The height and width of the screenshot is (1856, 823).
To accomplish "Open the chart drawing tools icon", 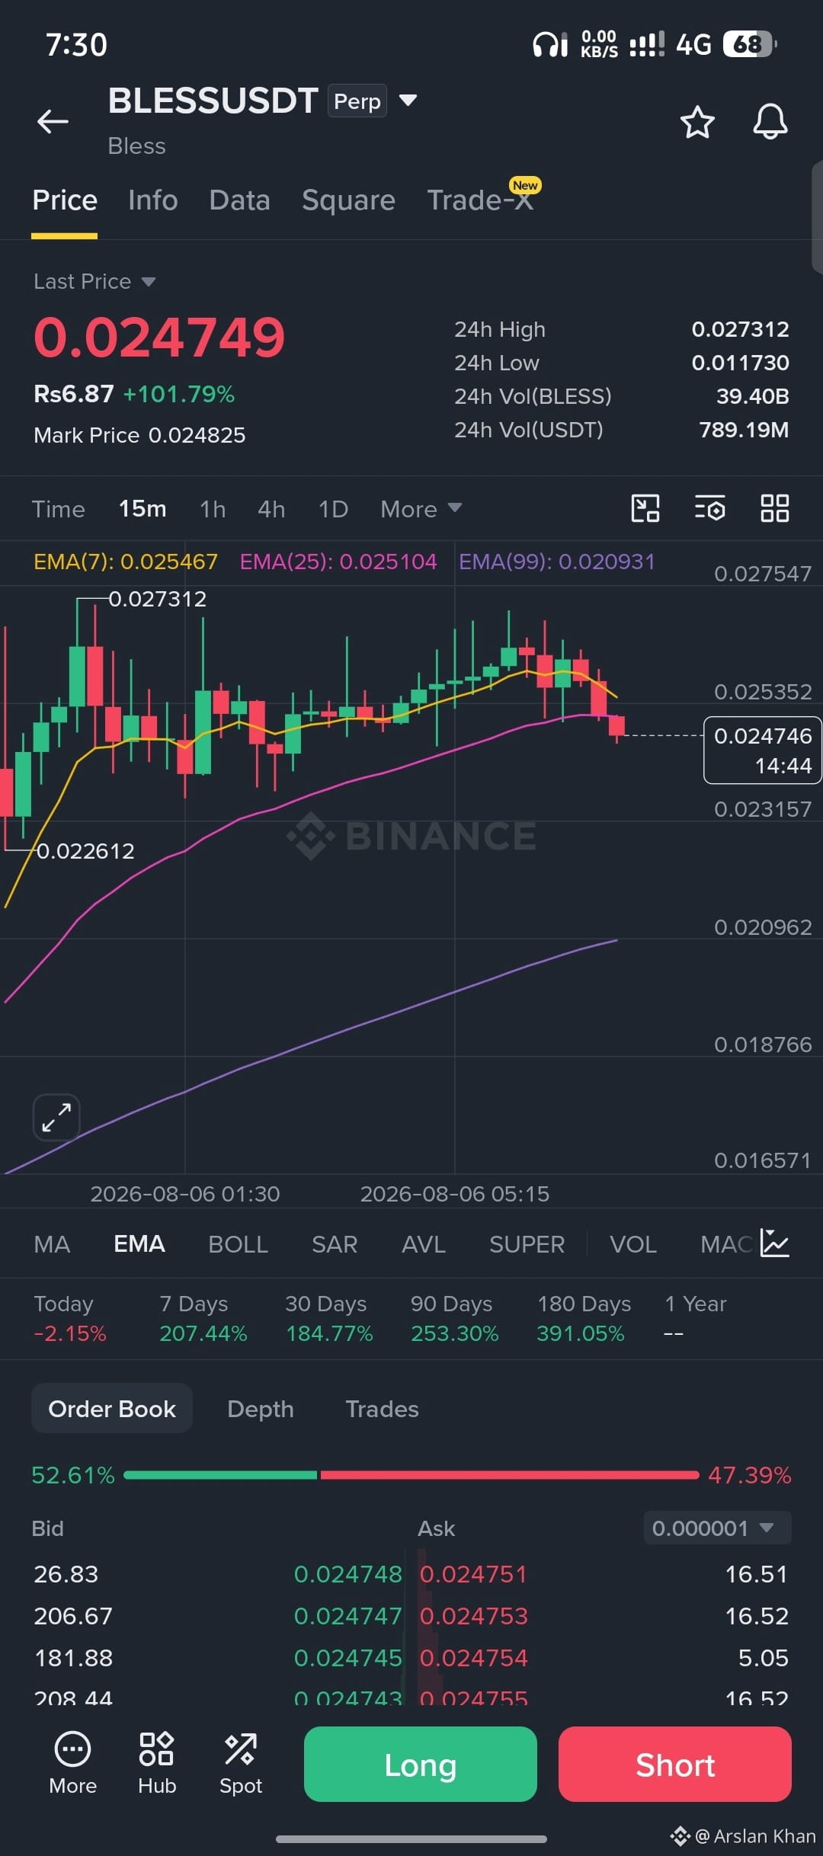I will coord(645,508).
